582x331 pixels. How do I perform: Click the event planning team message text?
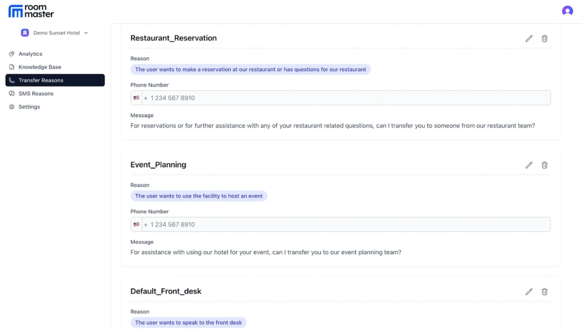(x=266, y=253)
